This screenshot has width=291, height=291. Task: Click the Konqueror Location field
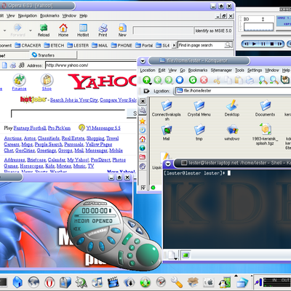point(233,91)
